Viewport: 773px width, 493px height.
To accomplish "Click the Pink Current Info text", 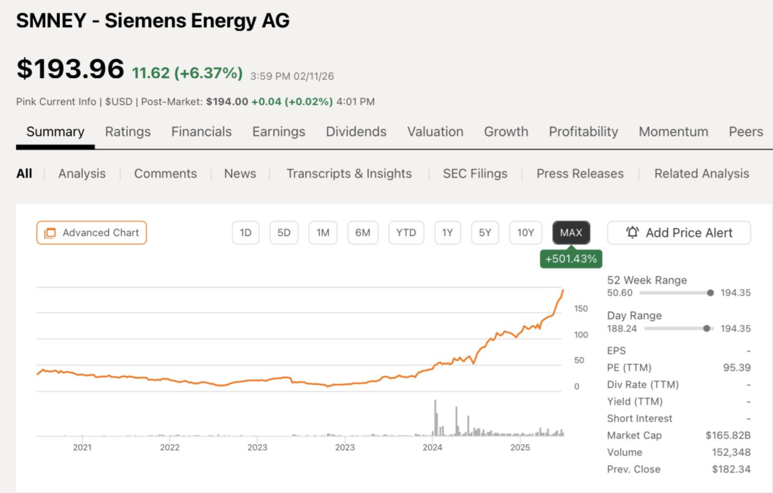I will [x=56, y=102].
